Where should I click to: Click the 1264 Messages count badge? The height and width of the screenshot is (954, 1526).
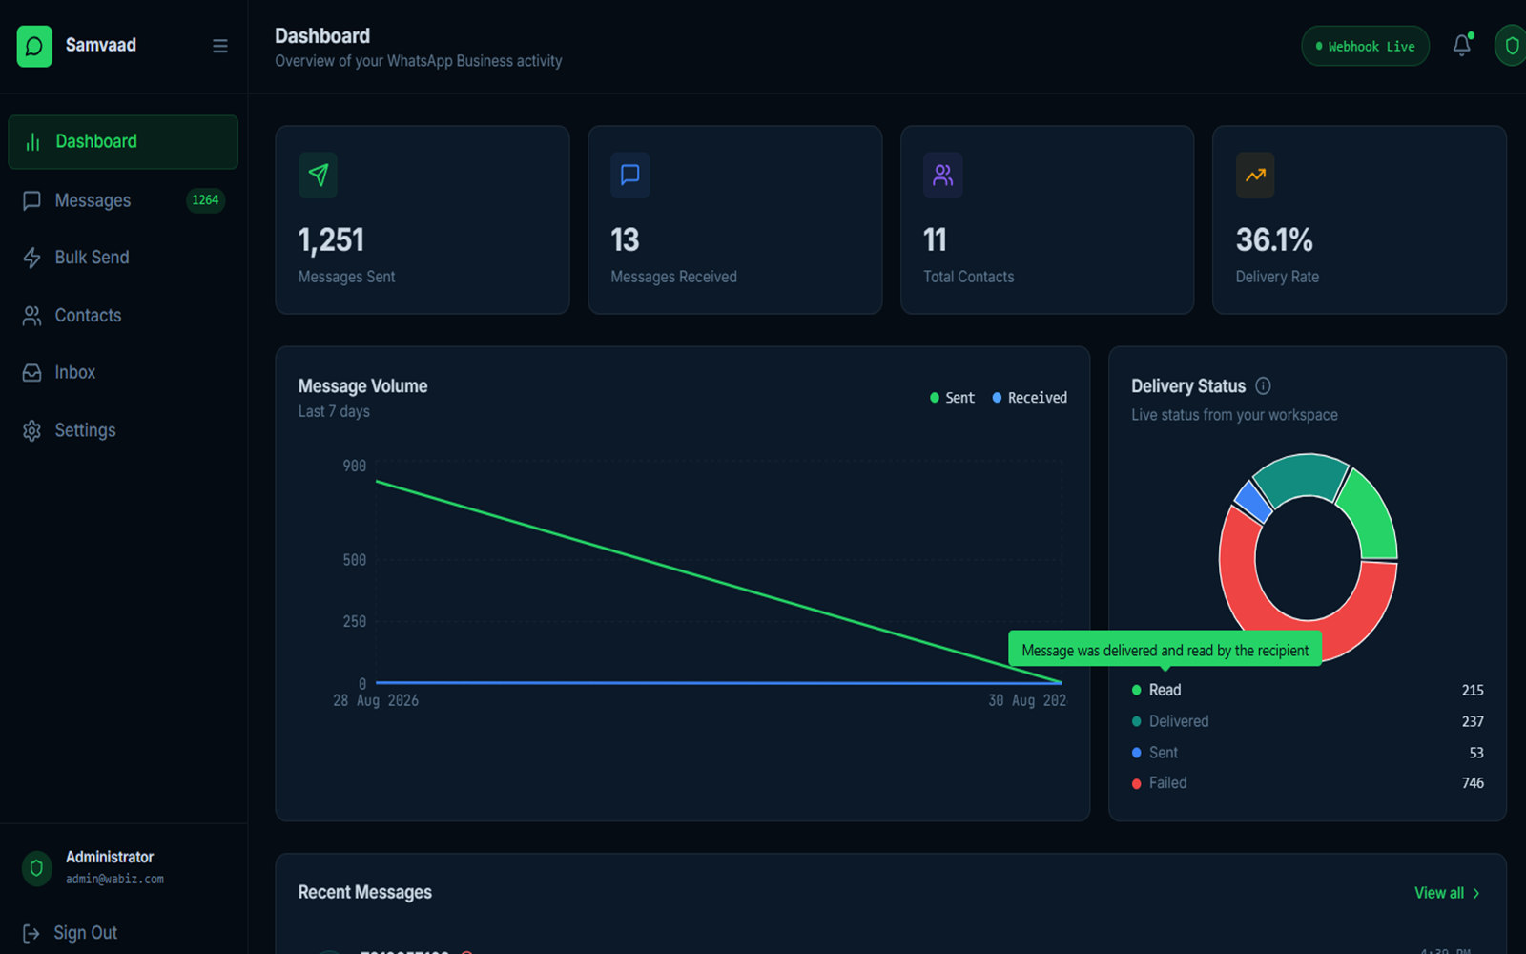[205, 200]
